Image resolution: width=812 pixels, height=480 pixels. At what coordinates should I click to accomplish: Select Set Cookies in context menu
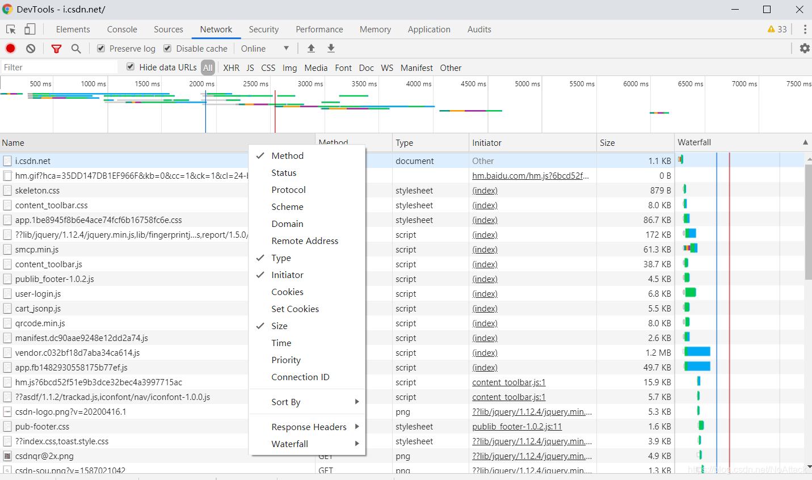307,309
